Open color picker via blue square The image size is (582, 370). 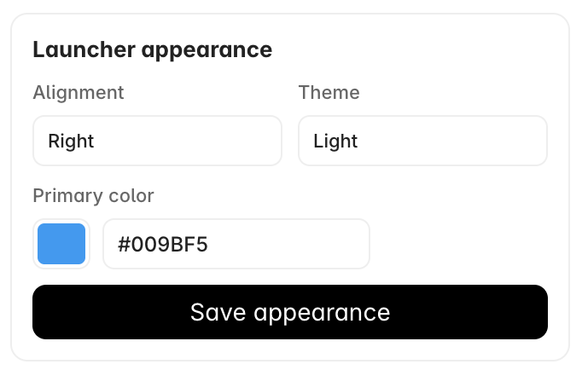tap(61, 244)
